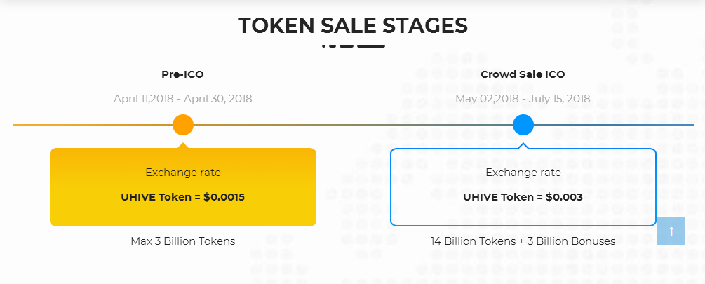Click Max 3 Billion Tokens label
This screenshot has height=284, width=705.
[183, 241]
